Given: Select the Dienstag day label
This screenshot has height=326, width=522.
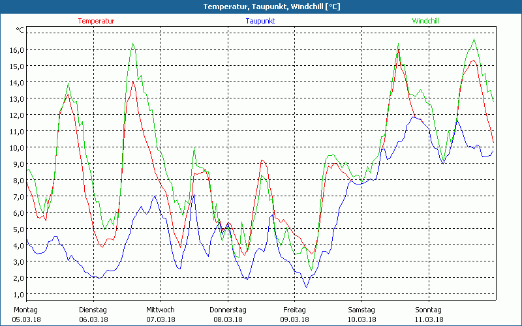Looking at the screenshot, I should tap(93, 310).
